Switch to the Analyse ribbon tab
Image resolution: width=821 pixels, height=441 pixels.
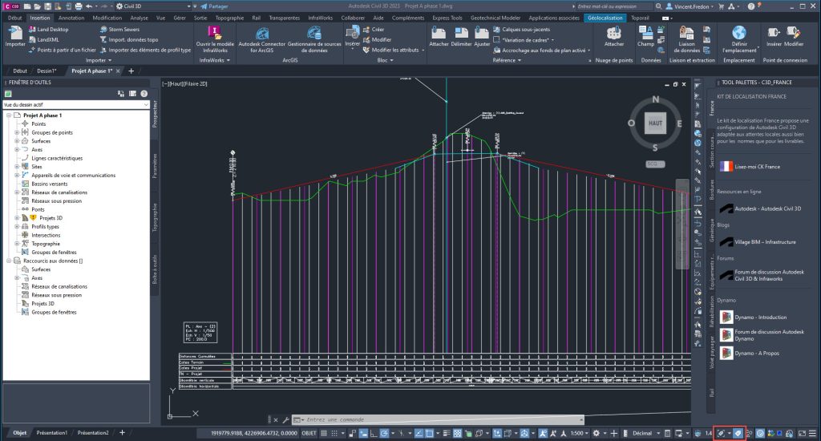coord(139,18)
